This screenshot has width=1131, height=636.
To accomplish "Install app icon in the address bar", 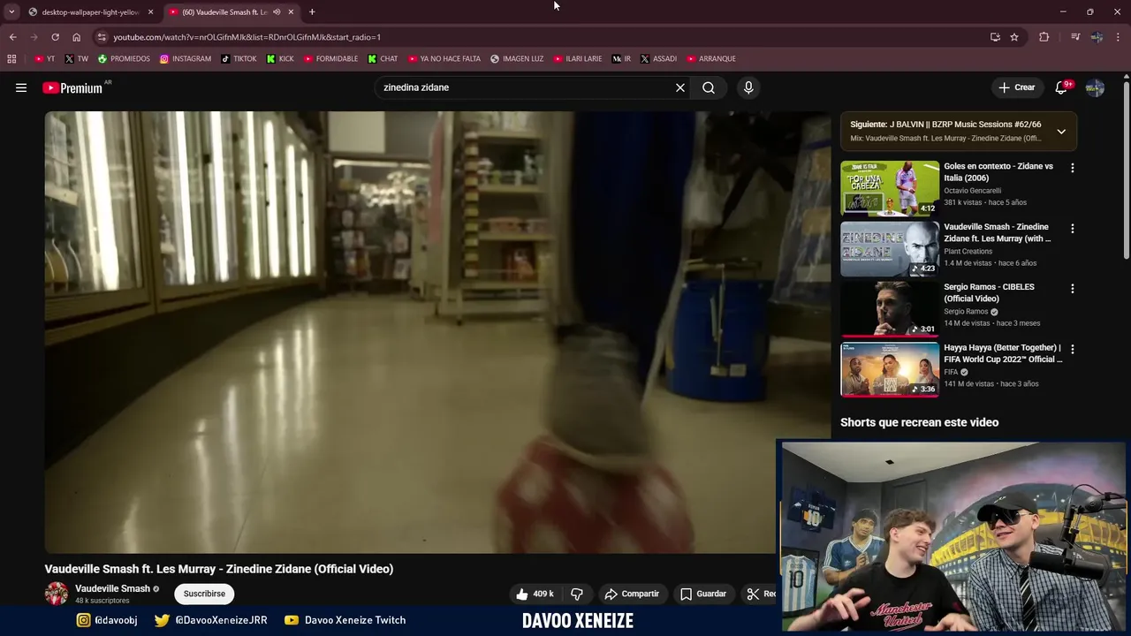I will click(995, 37).
